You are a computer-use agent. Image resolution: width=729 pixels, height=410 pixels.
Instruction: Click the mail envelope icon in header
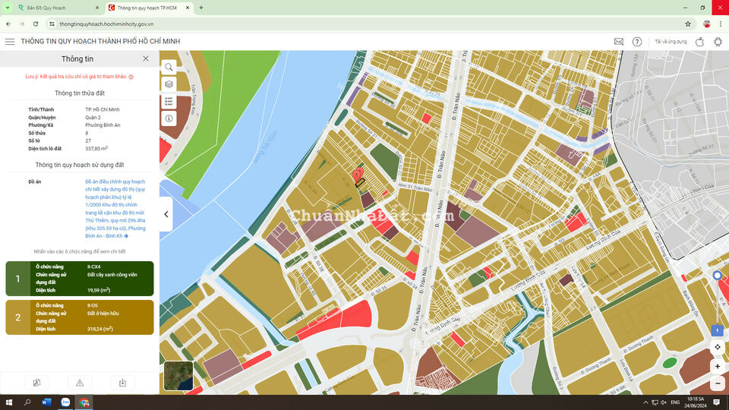[x=618, y=42]
